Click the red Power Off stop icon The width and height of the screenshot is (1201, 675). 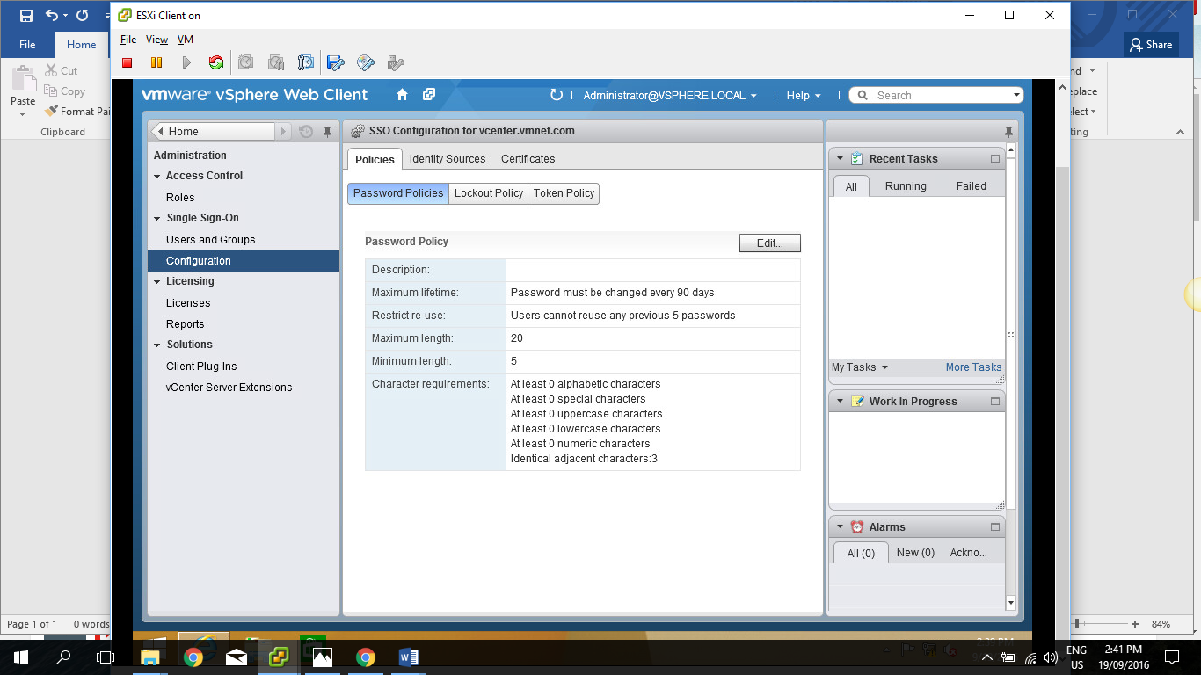(127, 62)
